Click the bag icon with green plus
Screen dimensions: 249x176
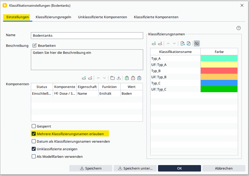tap(127, 78)
